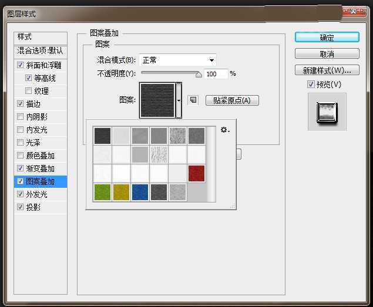Screen dimensions: 373x307
Task: Click the style preview thumbnail icon
Action: tap(327, 112)
